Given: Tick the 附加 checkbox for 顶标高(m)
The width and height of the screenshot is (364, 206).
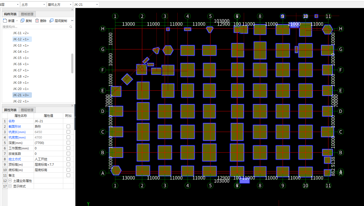Looking at the screenshot, I should click(68, 165).
